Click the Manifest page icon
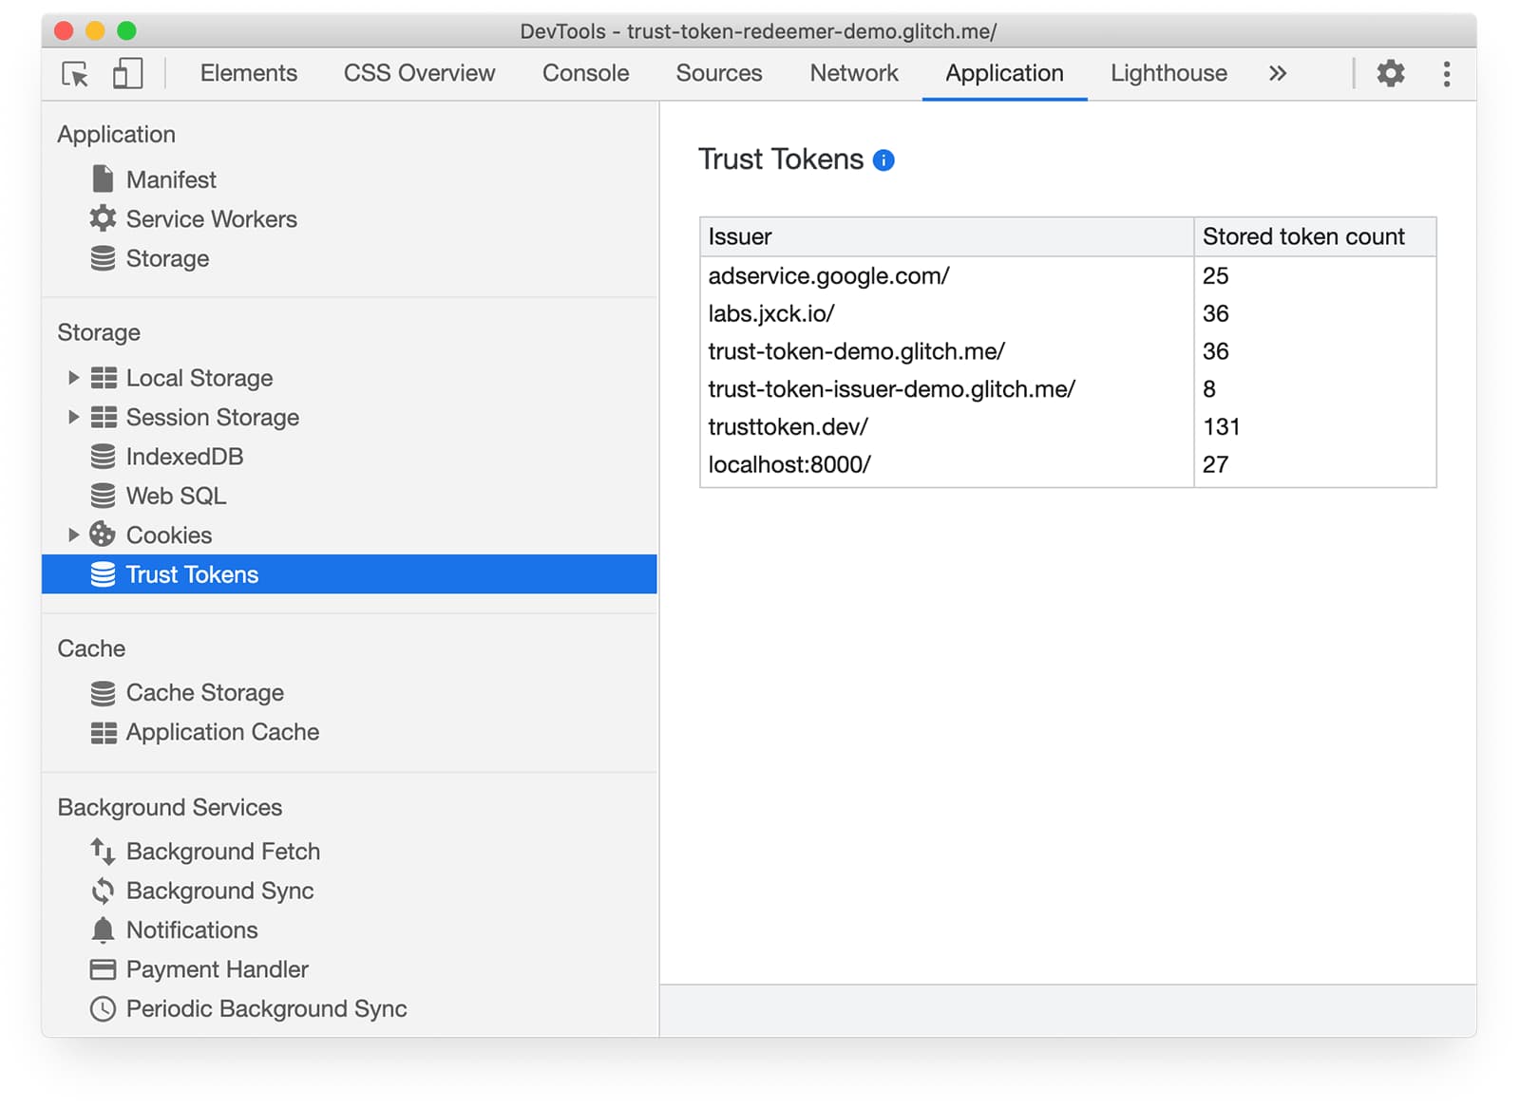The height and width of the screenshot is (1108, 1520). tap(102, 178)
